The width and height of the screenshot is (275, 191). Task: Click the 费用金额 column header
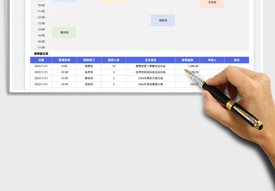point(187,60)
